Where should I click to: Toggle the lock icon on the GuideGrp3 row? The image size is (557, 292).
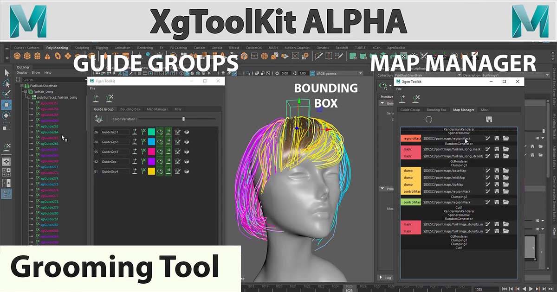pyautogui.click(x=168, y=151)
